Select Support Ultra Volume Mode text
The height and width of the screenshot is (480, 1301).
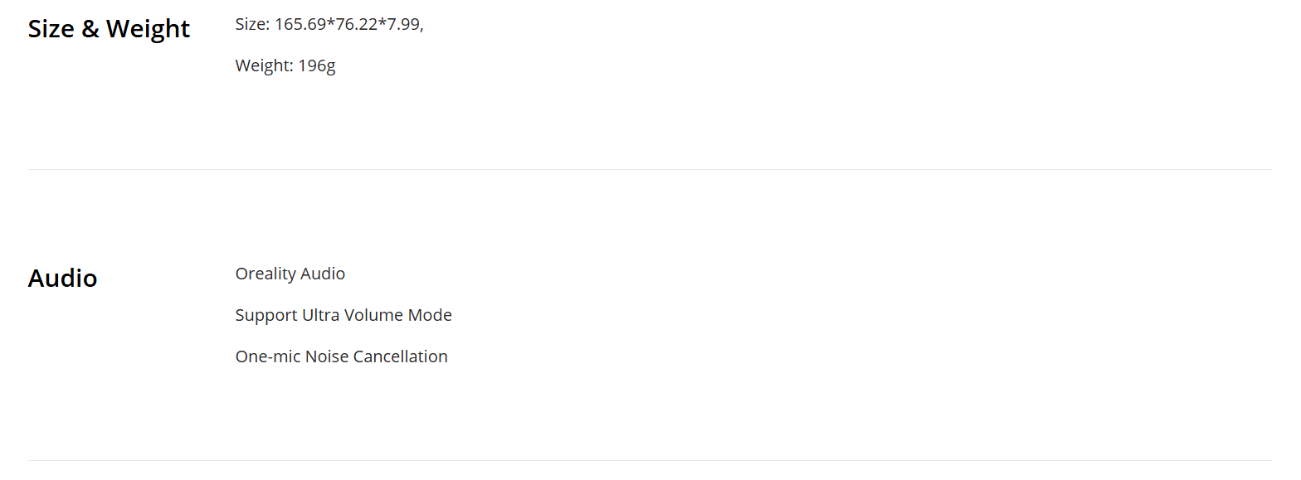coord(343,315)
